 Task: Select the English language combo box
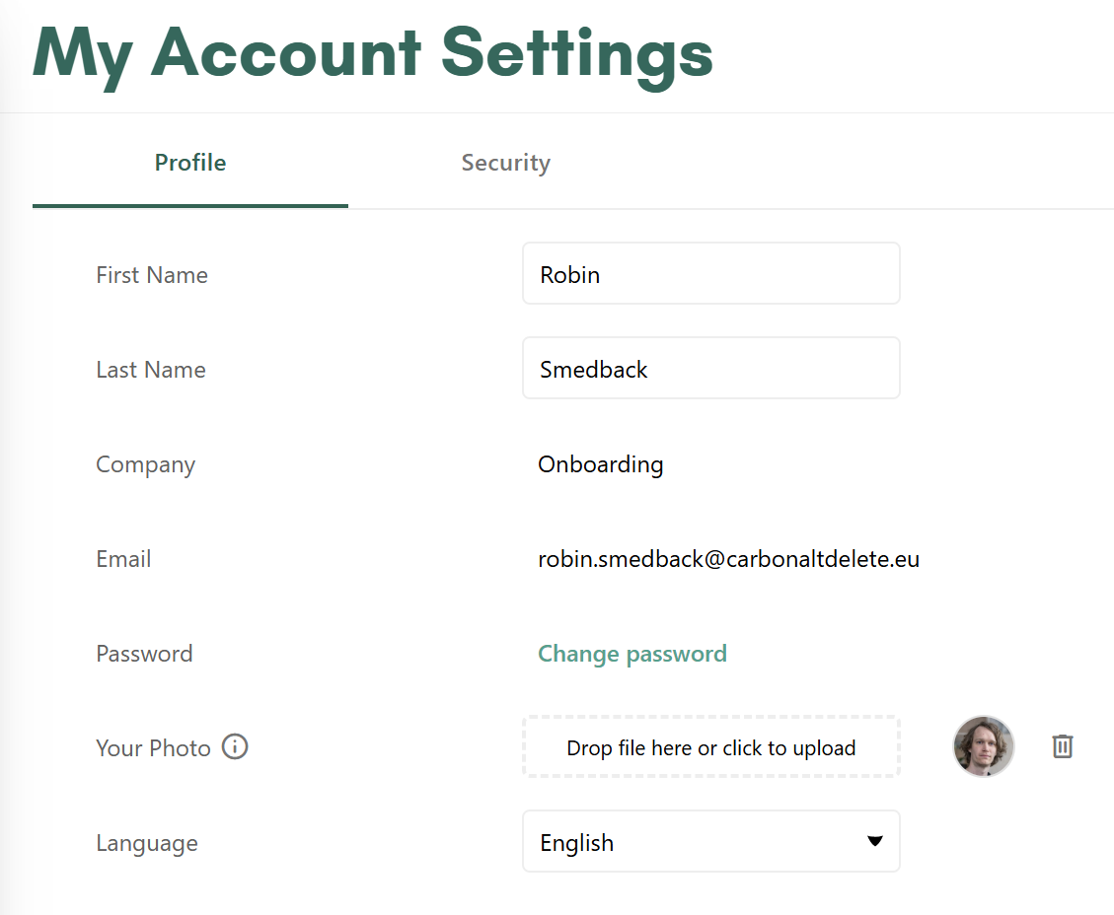[x=711, y=841]
